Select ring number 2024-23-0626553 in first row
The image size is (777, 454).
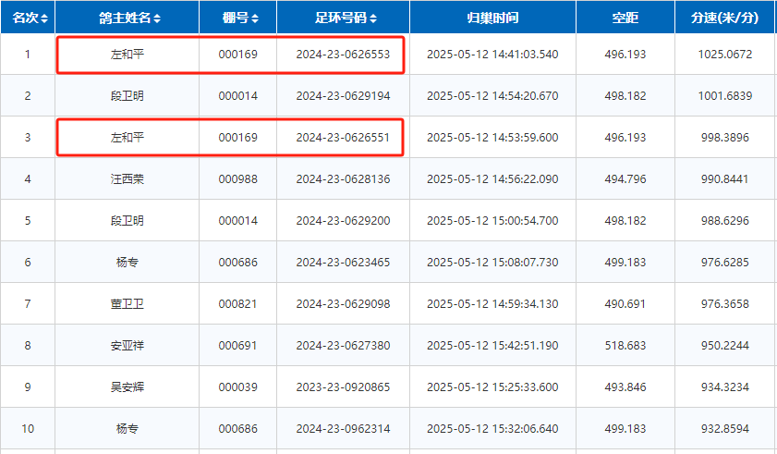(343, 55)
